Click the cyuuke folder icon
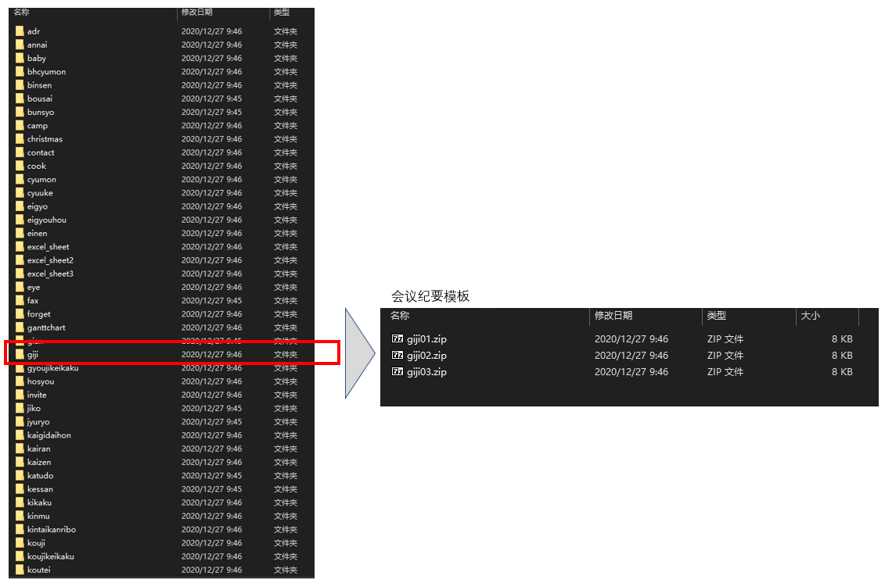 pyautogui.click(x=20, y=193)
